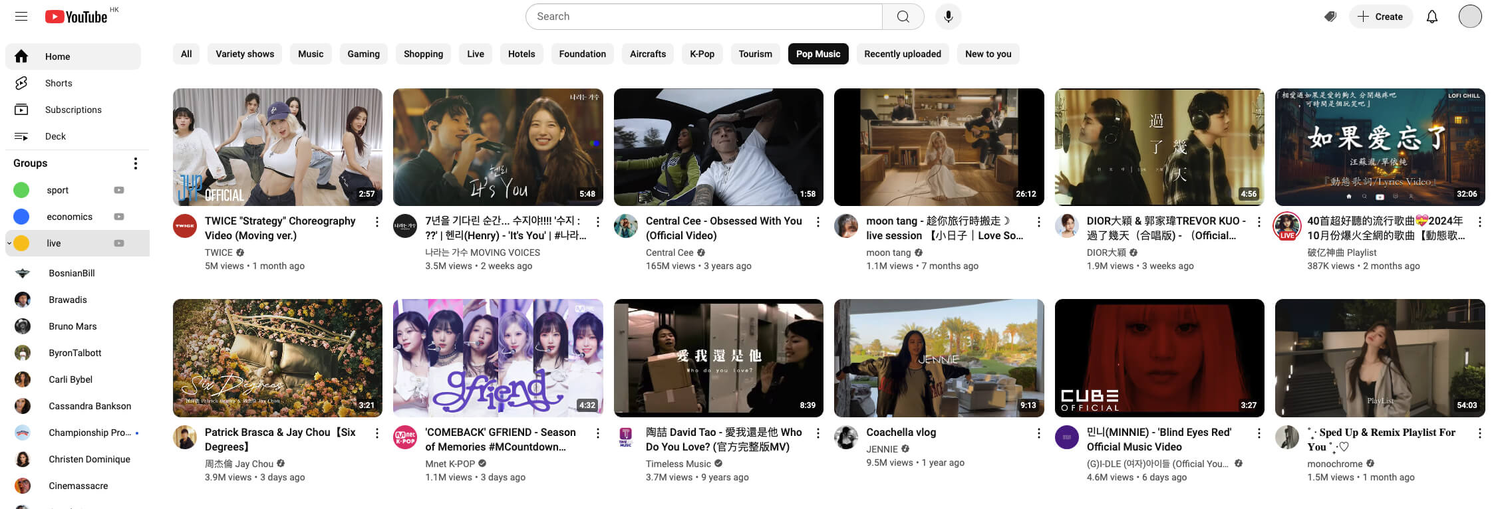The image size is (1498, 509).
Task: Collapse the live group chevron
Action: (9, 243)
